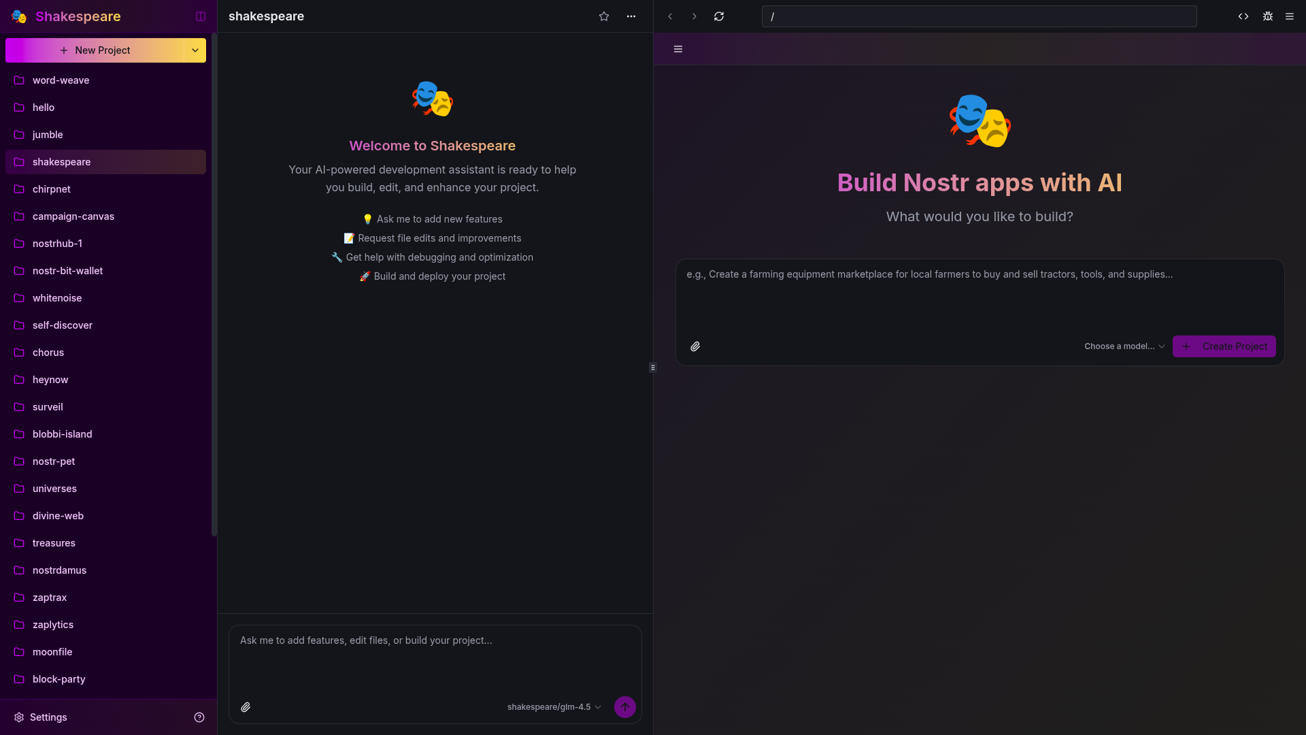Screen dimensions: 1306x735
Task: Open the jumble project
Action: (105, 135)
